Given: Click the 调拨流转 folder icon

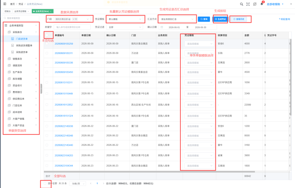Looking at the screenshot, I should point(9,66).
